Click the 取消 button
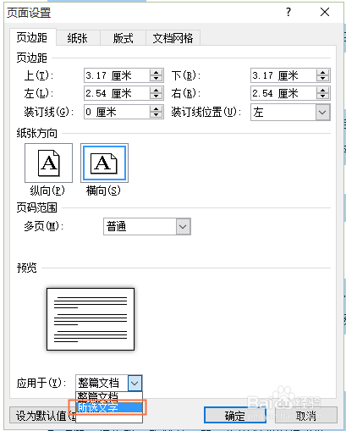 click(306, 415)
